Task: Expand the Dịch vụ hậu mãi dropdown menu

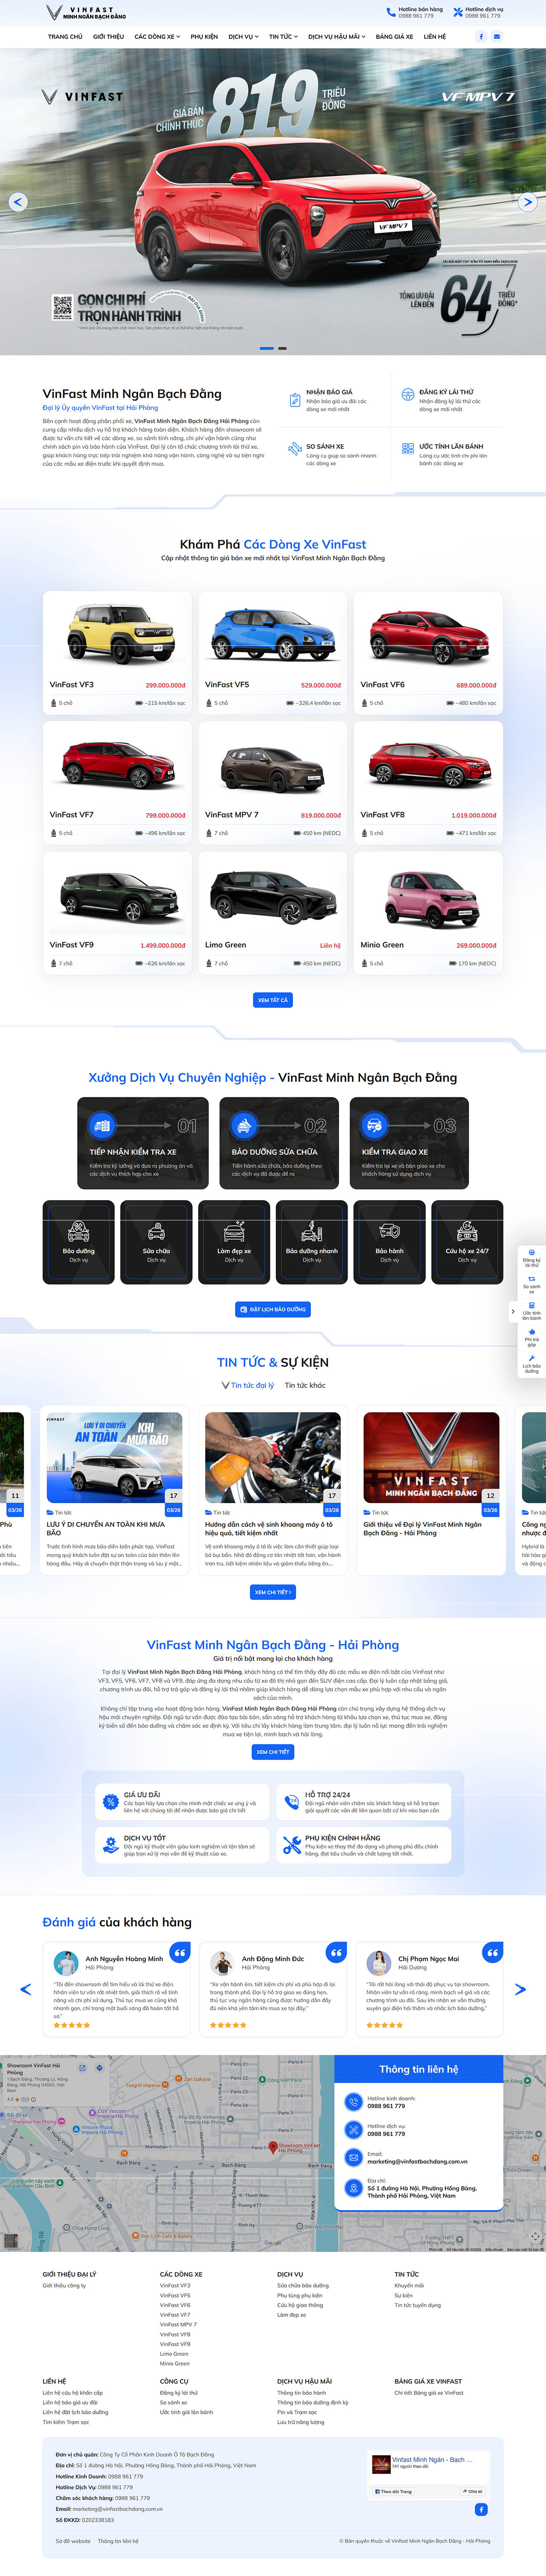Action: point(337,36)
